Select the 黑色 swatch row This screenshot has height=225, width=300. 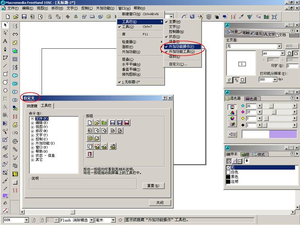pos(260,177)
